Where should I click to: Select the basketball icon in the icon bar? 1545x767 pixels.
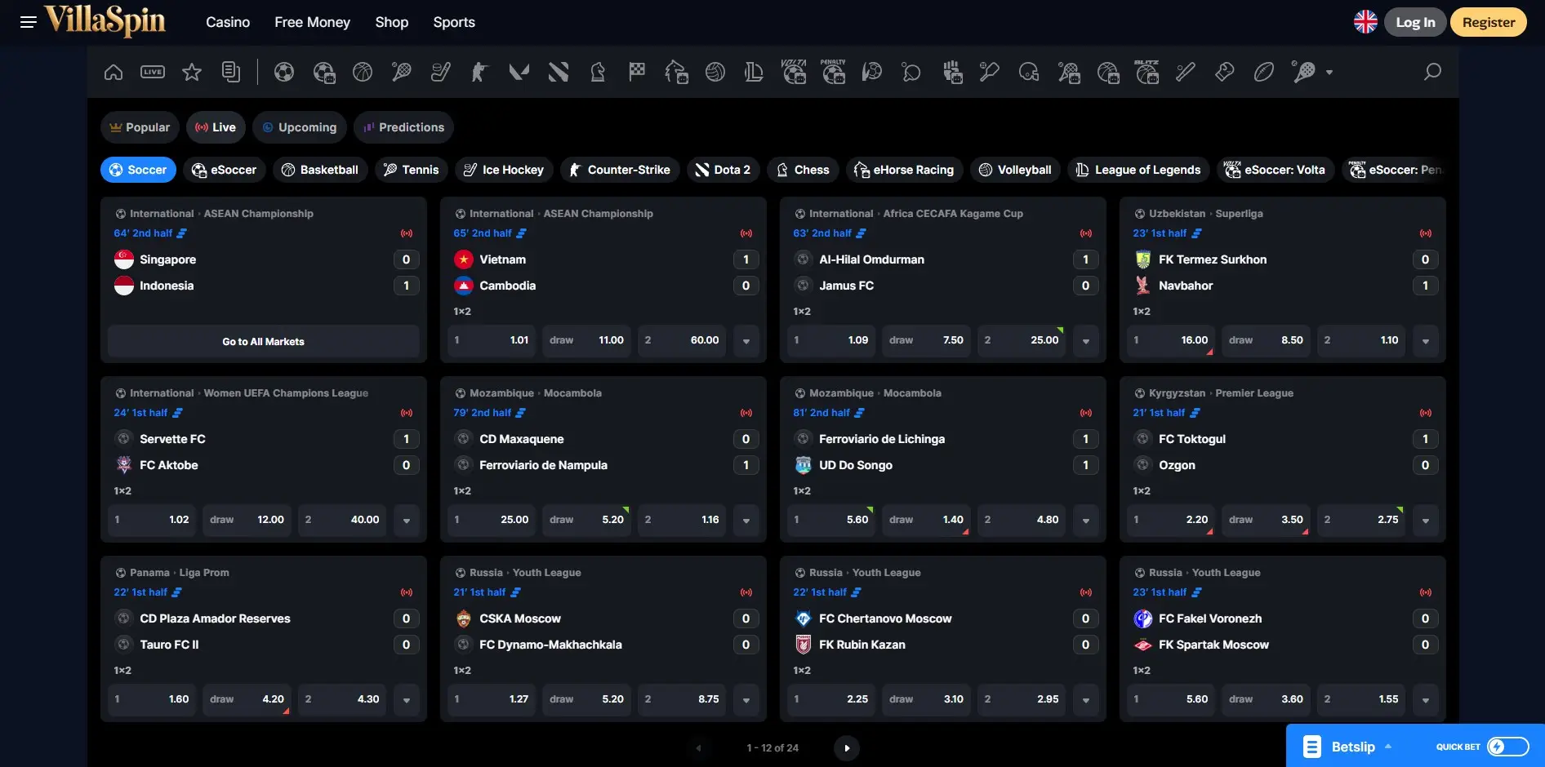click(x=363, y=72)
